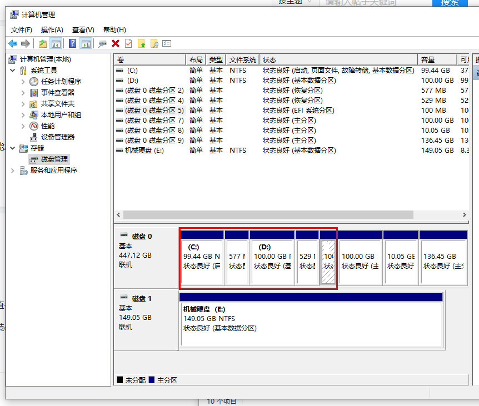Sort by the 容量 column header
Screen dimensions: 479x406
pyautogui.click(x=437, y=60)
